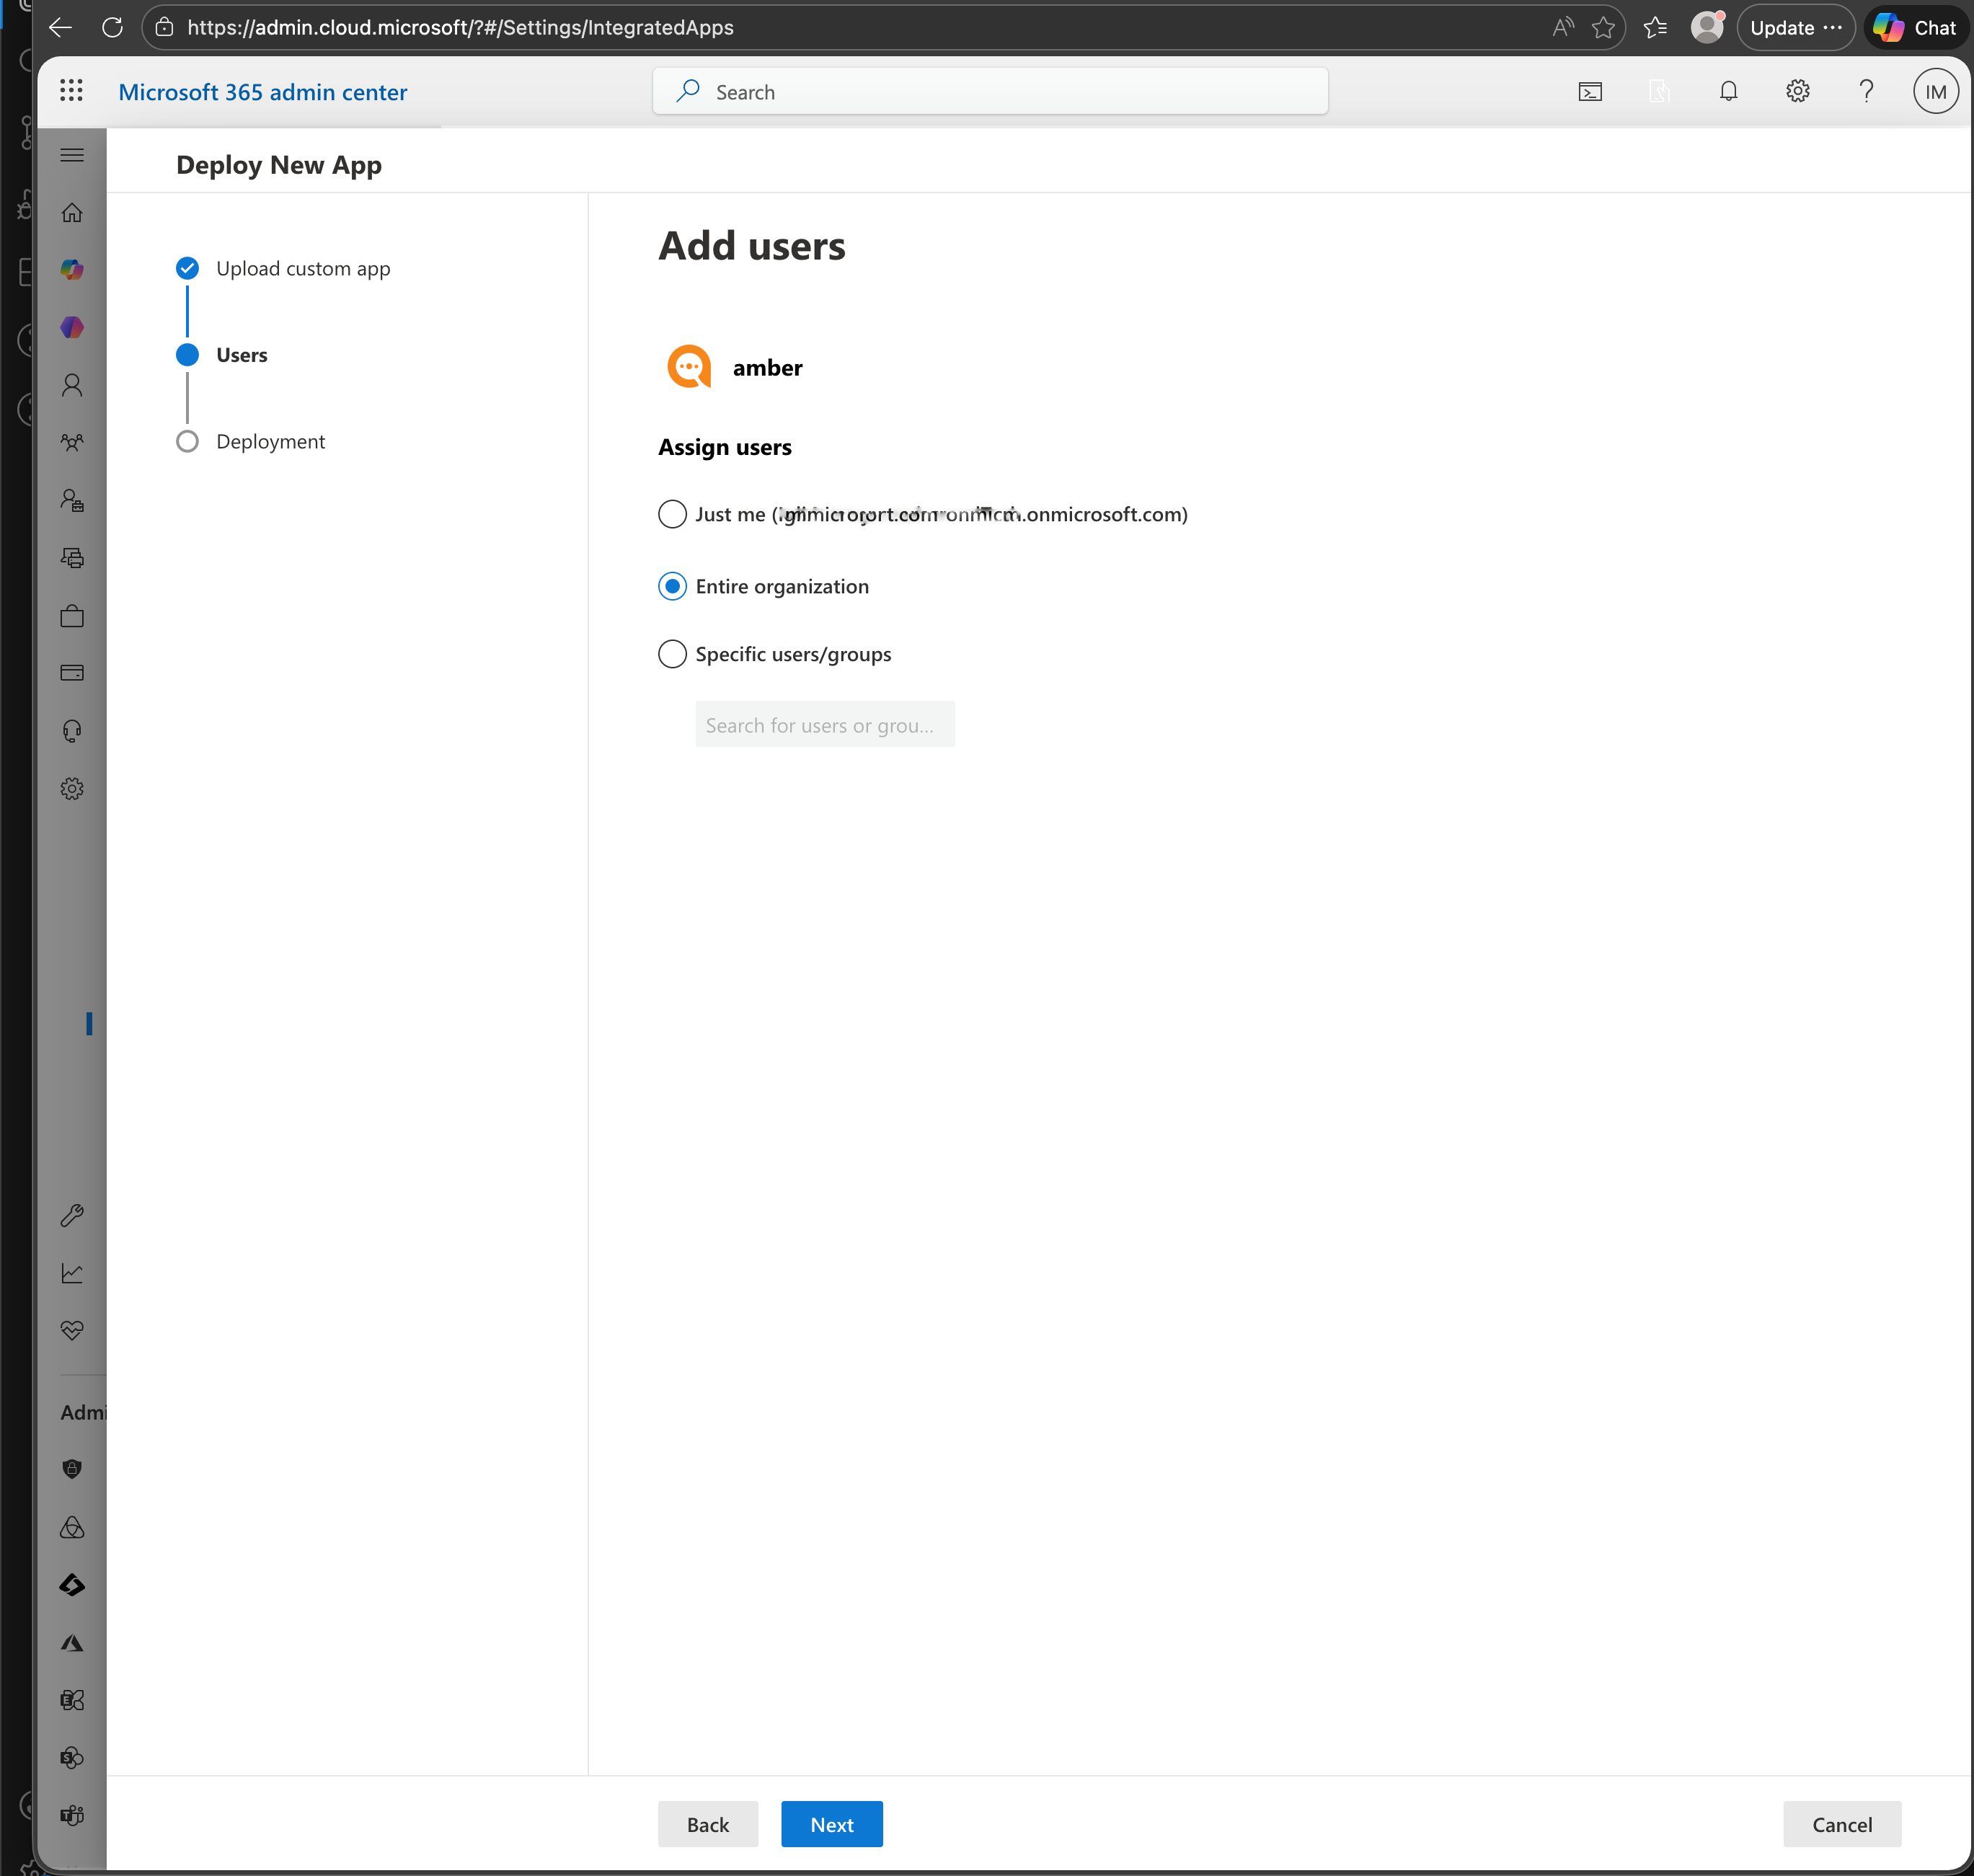Click the browser Update button

(1796, 28)
